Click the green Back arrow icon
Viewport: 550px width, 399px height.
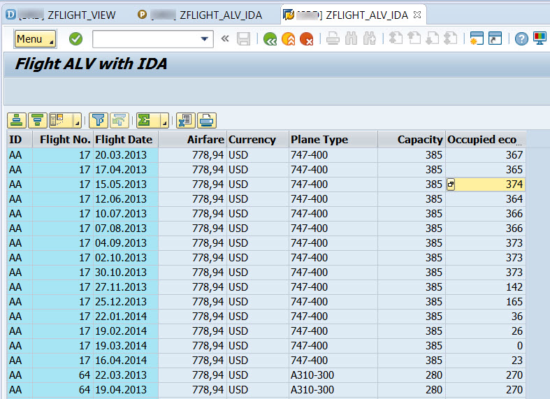point(270,39)
